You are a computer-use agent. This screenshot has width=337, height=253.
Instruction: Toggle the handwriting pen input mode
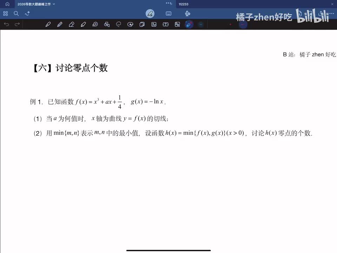[x=150, y=14]
